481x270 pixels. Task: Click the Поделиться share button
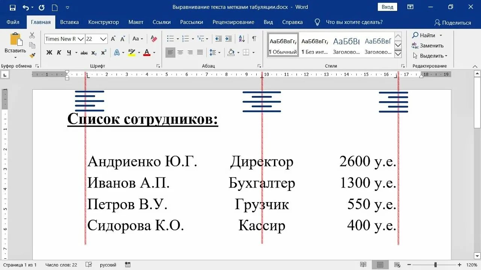452,22
